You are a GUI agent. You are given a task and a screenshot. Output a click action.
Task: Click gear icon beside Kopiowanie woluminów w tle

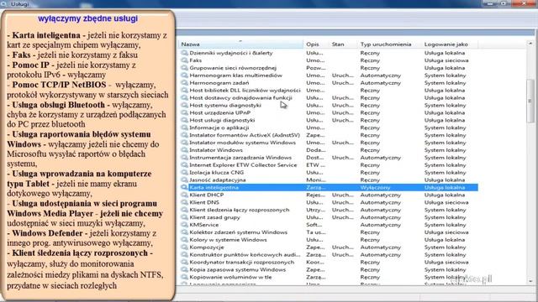pyautogui.click(x=184, y=277)
